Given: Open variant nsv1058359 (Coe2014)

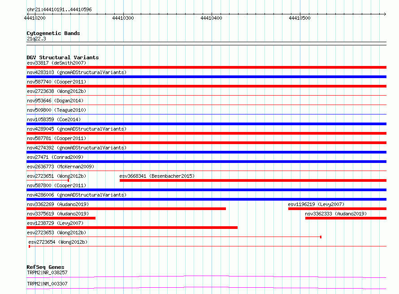Looking at the screenshot, I should [x=54, y=119].
